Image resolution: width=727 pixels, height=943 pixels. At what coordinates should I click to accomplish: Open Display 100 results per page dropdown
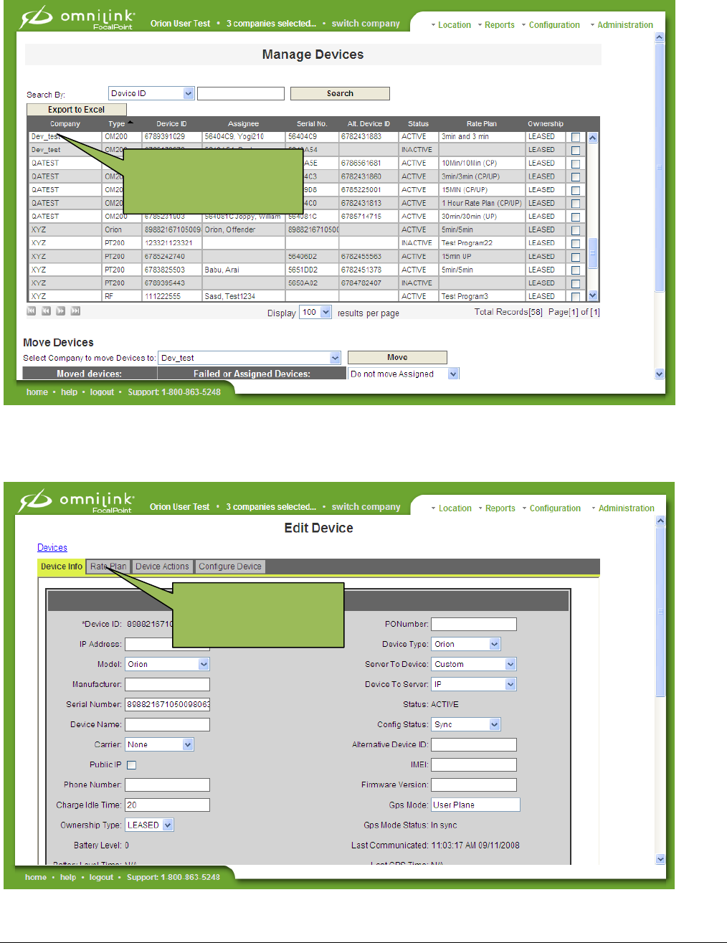pos(316,312)
